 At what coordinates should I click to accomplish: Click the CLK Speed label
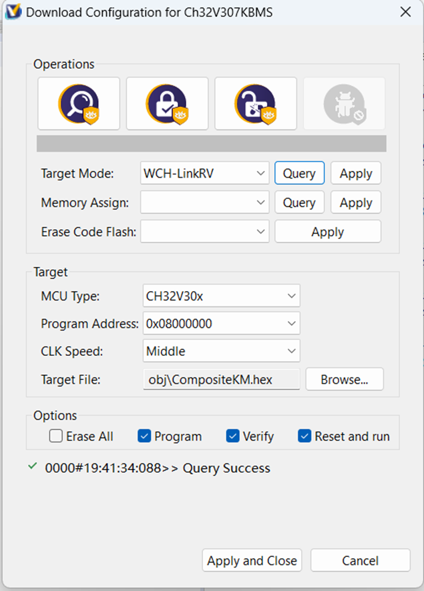71,351
